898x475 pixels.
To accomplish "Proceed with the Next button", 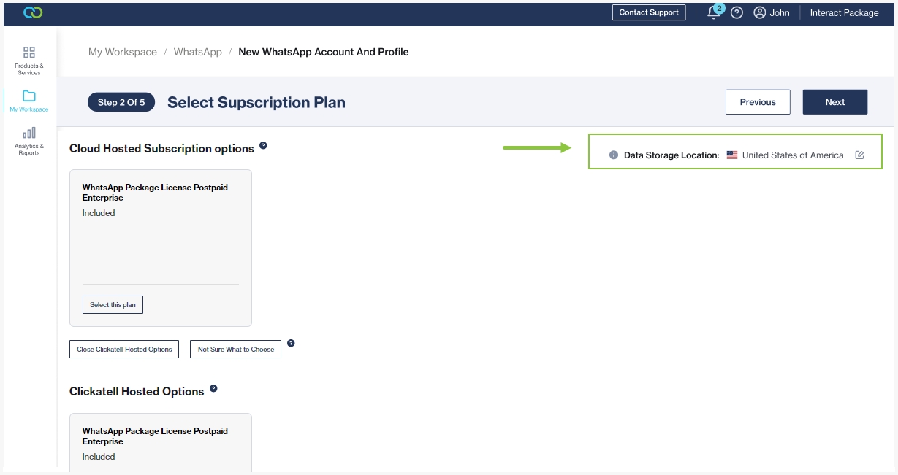I will [834, 102].
